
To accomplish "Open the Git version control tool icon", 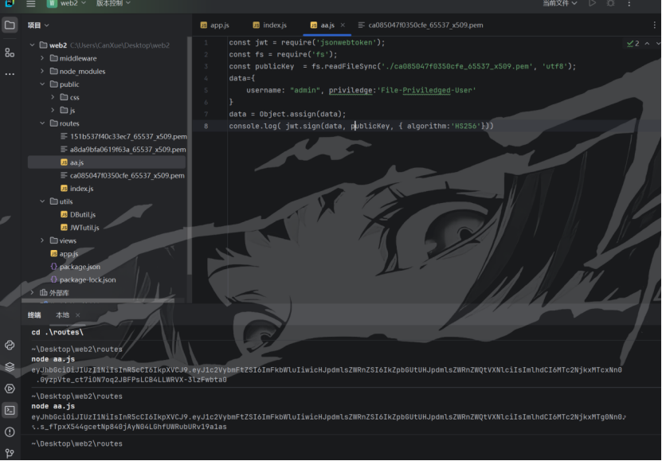I will click(x=10, y=453).
